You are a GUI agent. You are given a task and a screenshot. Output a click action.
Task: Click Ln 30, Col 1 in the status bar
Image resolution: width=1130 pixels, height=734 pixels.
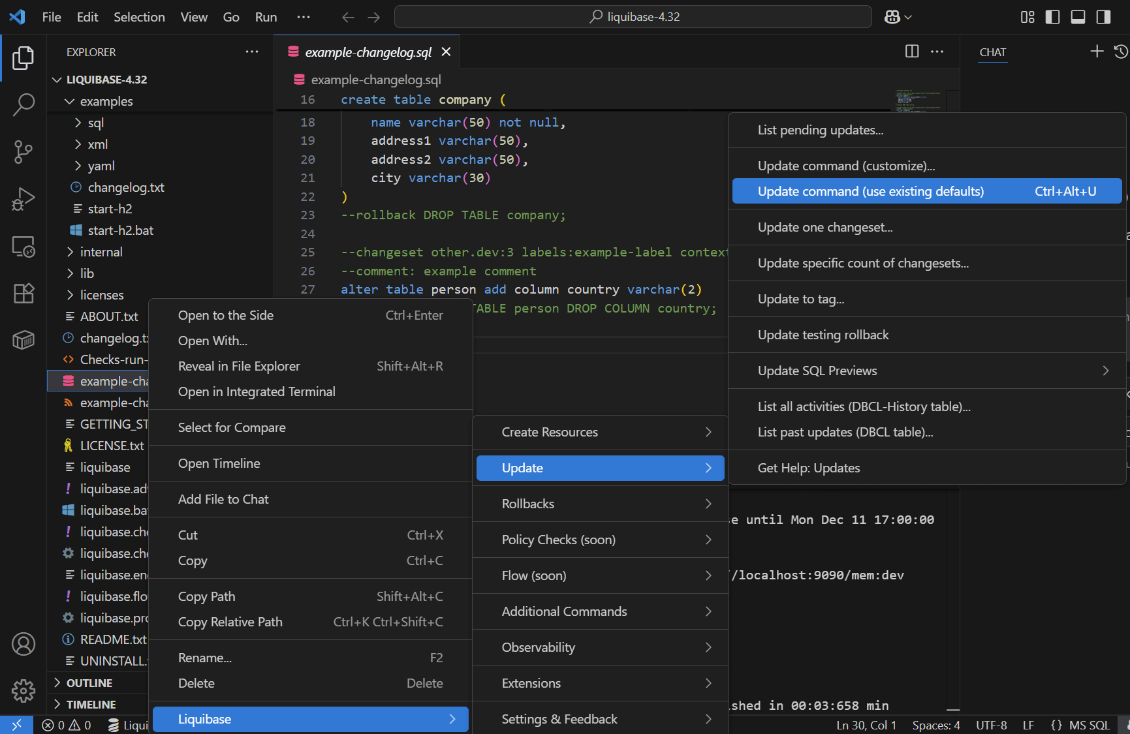[866, 725]
